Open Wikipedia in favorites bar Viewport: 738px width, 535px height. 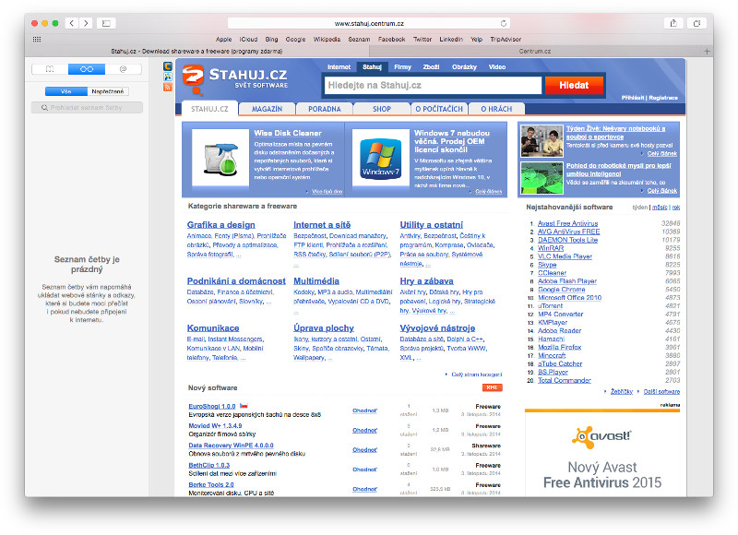[x=327, y=40]
